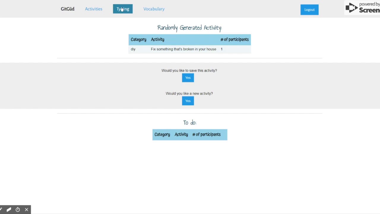The height and width of the screenshot is (214, 380).
Task: Click 'Would you like a new activity?' text
Action: tap(189, 93)
